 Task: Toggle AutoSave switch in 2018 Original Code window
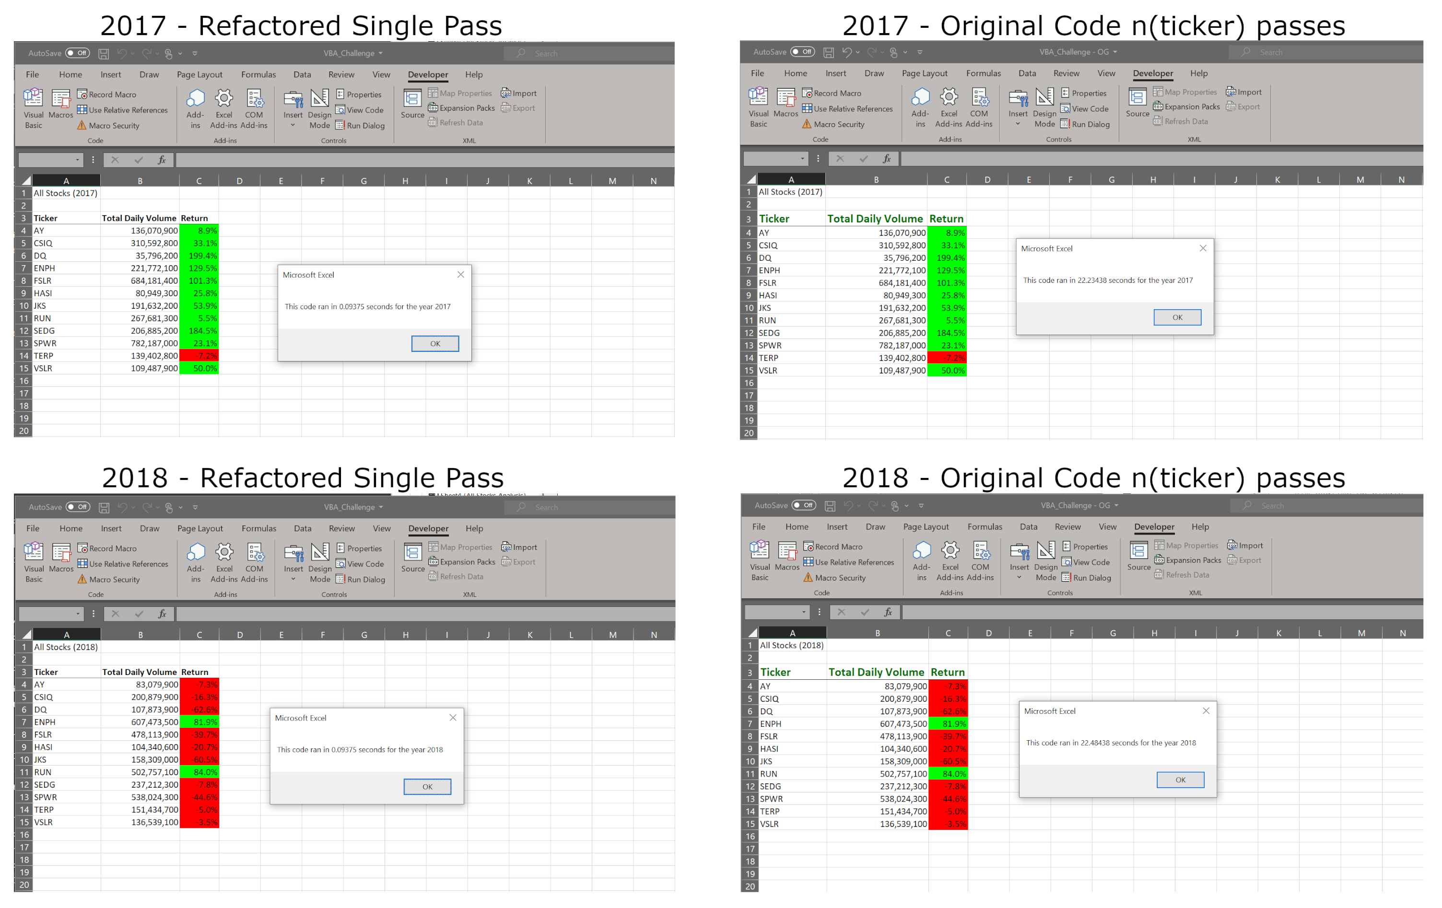coord(804,505)
